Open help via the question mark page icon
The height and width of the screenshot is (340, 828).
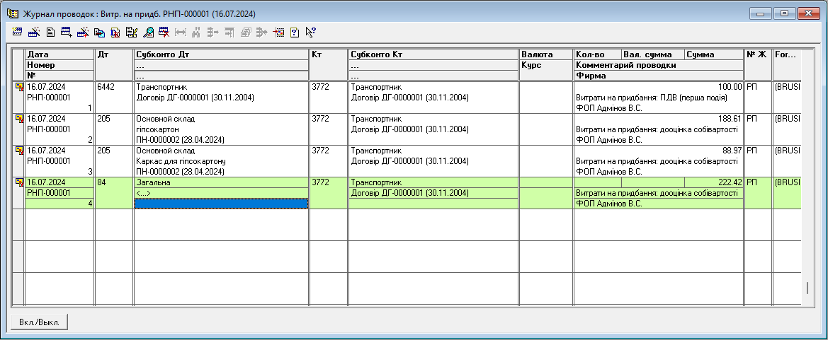coord(294,32)
